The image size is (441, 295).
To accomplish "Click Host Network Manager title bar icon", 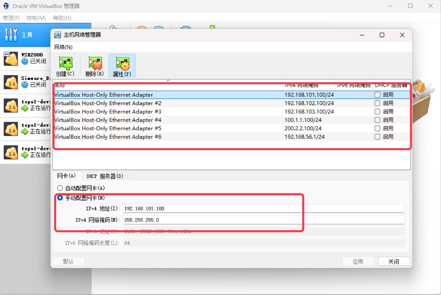I will coord(57,35).
